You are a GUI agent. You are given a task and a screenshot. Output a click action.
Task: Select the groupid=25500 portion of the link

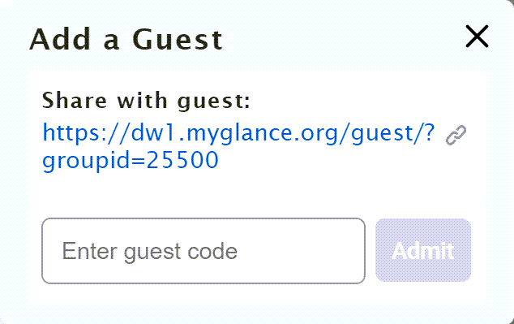(x=131, y=161)
